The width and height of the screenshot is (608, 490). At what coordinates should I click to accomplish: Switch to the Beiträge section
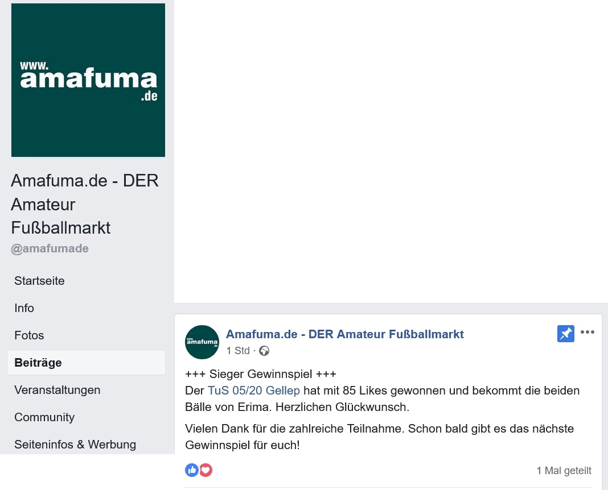38,363
